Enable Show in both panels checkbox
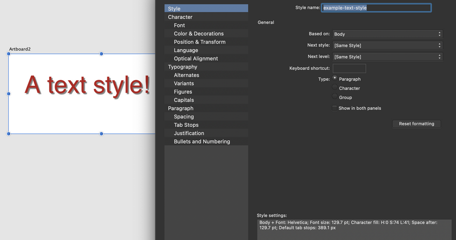The width and height of the screenshot is (456, 240). 335,108
